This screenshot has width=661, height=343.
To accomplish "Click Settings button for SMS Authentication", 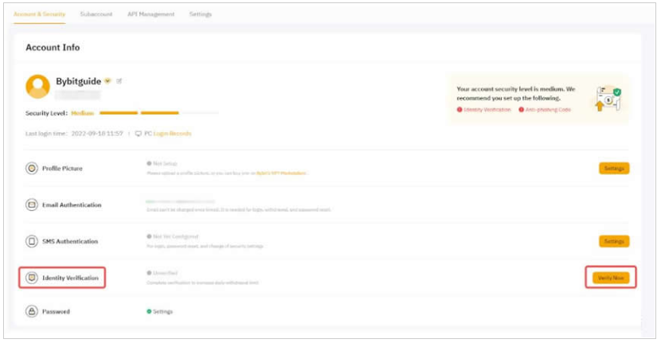I will (x=613, y=241).
